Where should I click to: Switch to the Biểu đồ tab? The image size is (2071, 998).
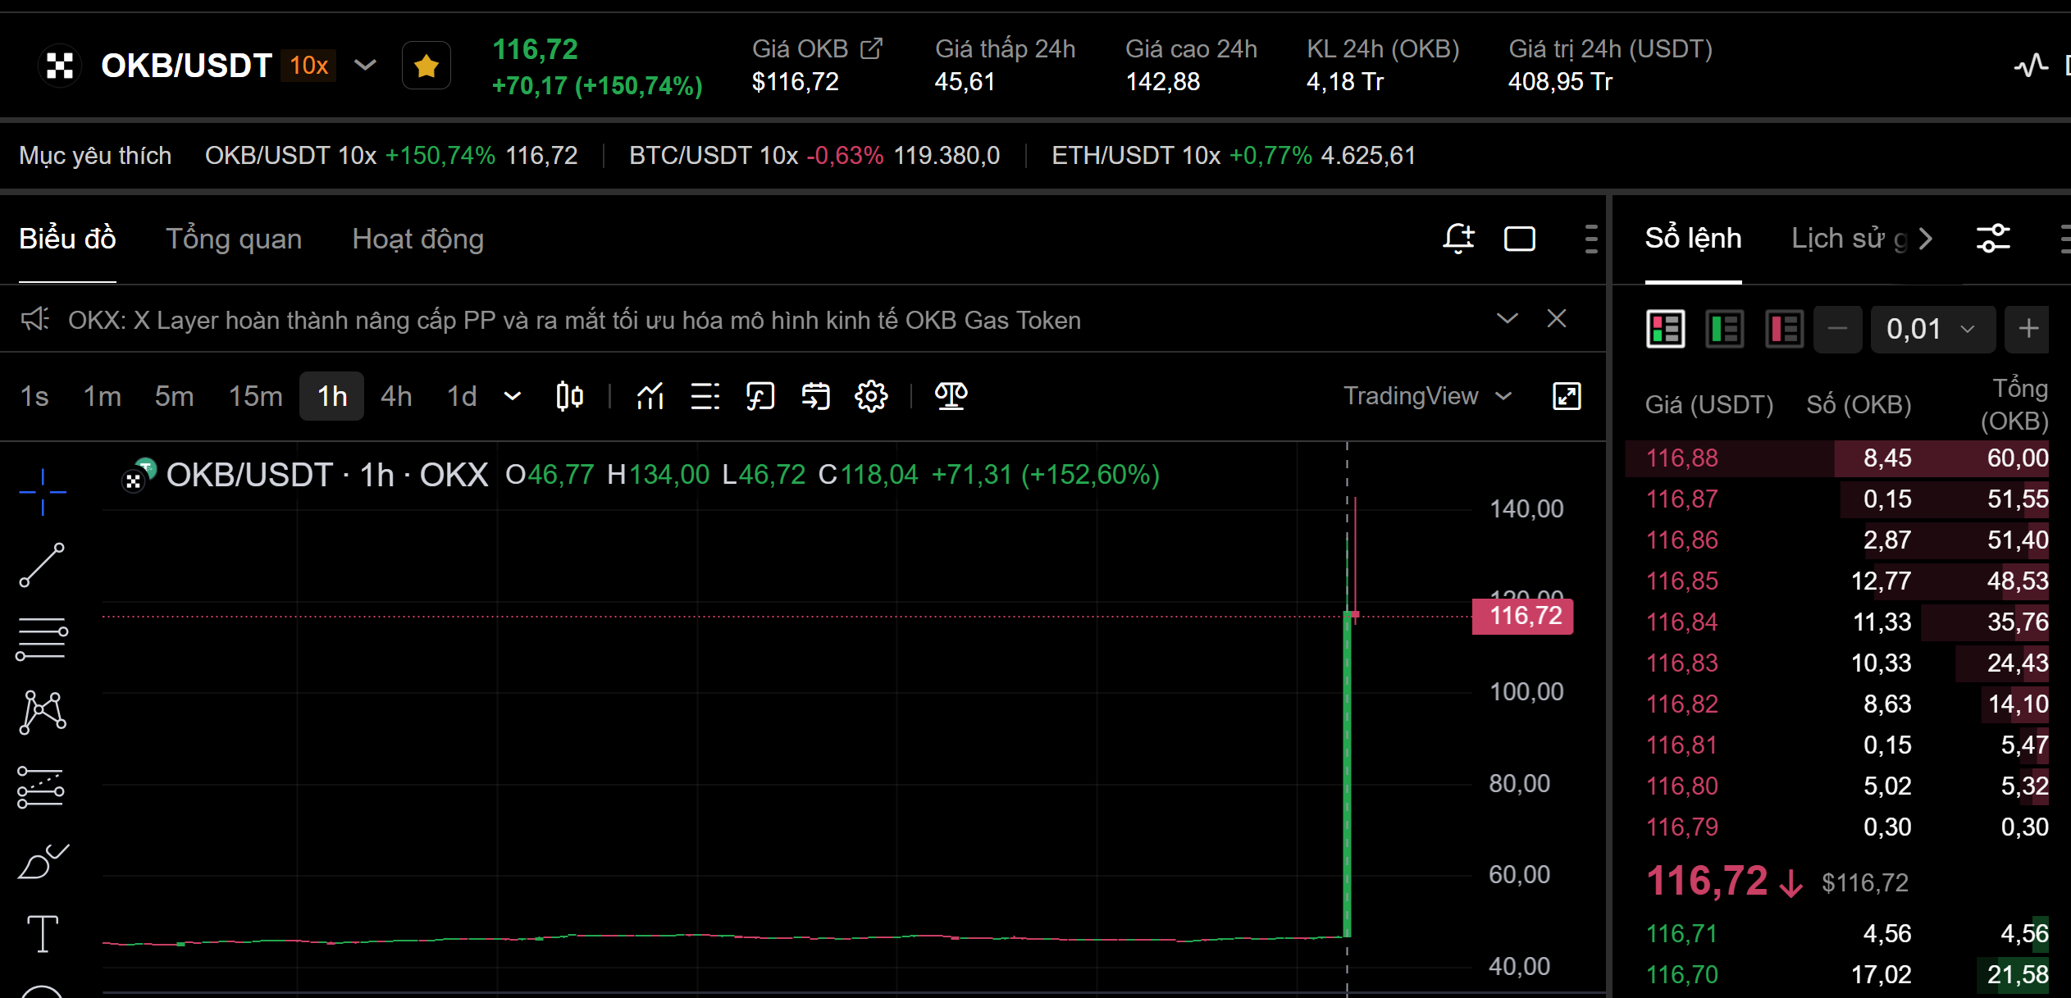pyautogui.click(x=67, y=239)
